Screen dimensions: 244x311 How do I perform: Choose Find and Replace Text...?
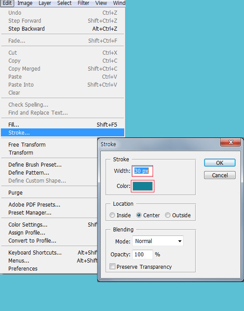tap(63, 113)
